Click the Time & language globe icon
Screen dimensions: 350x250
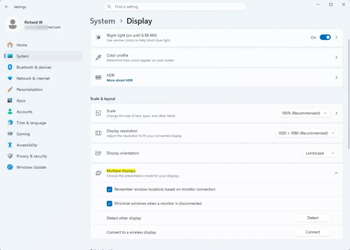(10, 123)
